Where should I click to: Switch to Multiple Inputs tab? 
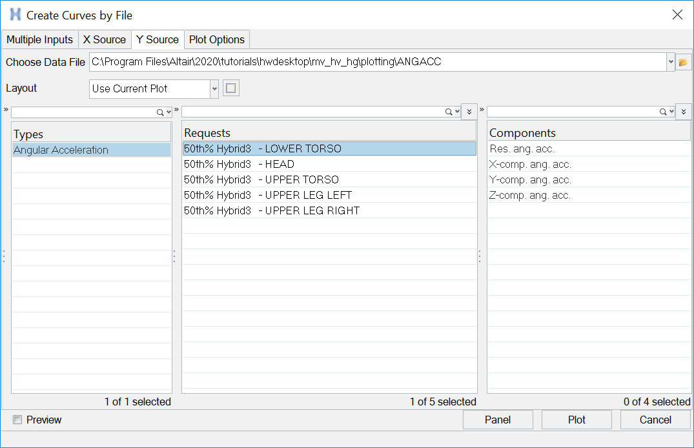tap(40, 39)
